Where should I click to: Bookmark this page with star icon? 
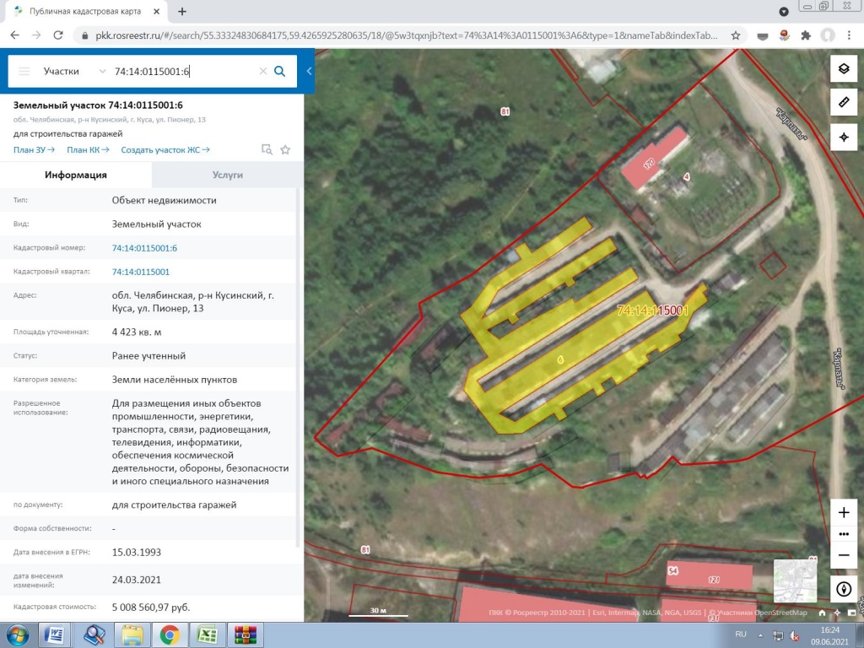point(735,35)
